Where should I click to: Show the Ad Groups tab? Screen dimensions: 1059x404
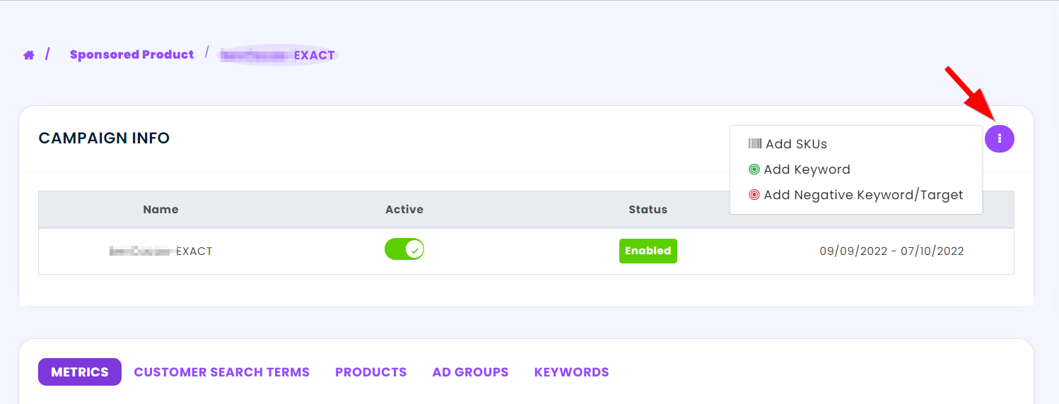click(x=470, y=372)
